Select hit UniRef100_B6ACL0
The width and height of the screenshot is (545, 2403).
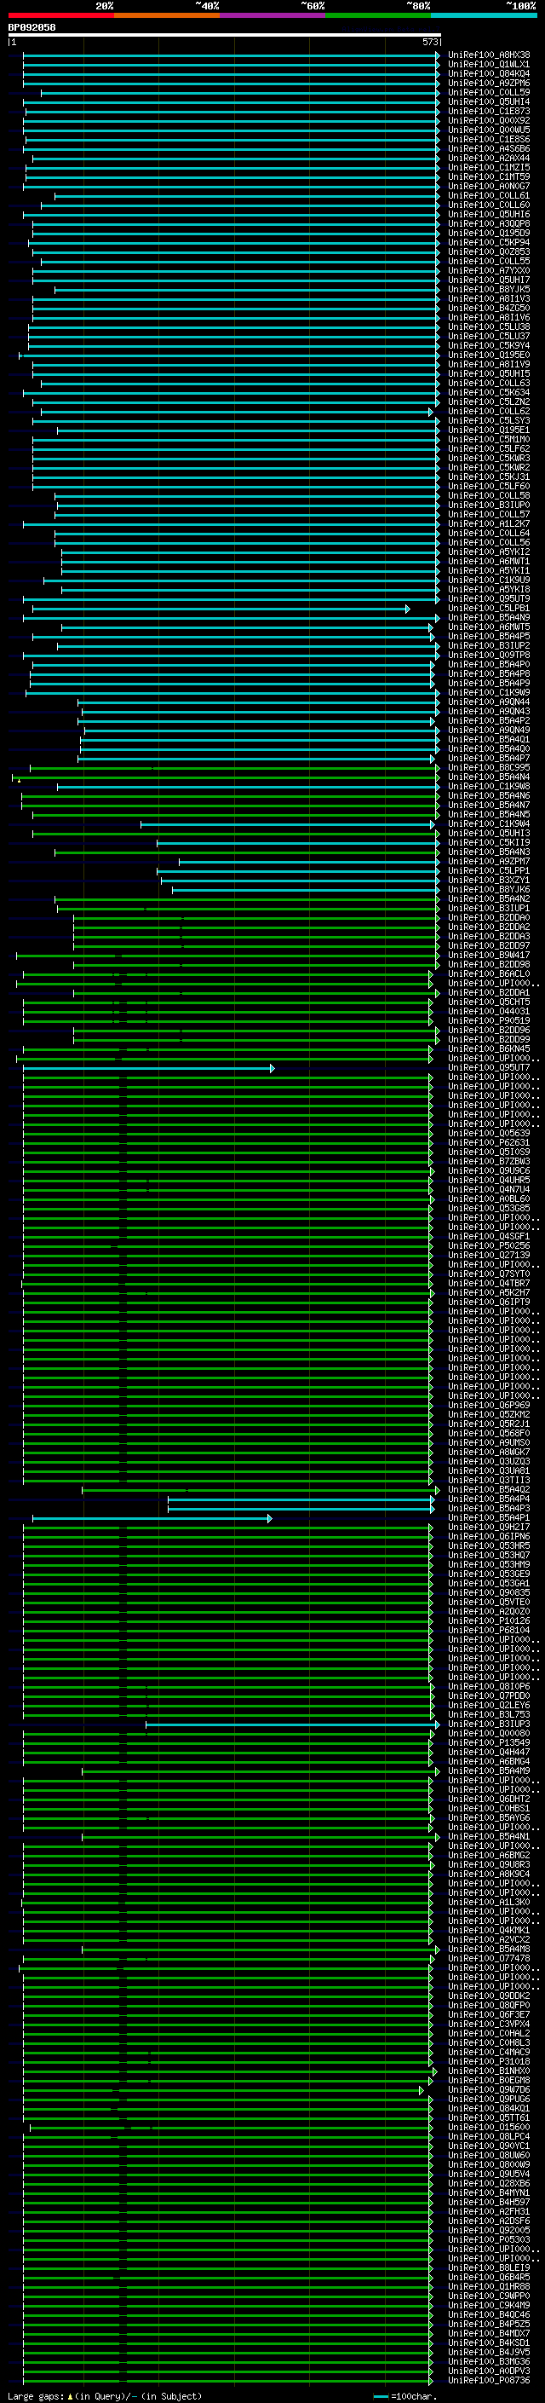tap(488, 973)
